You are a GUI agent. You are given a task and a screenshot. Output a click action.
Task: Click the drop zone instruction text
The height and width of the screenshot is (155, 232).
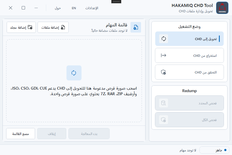(x=74, y=91)
